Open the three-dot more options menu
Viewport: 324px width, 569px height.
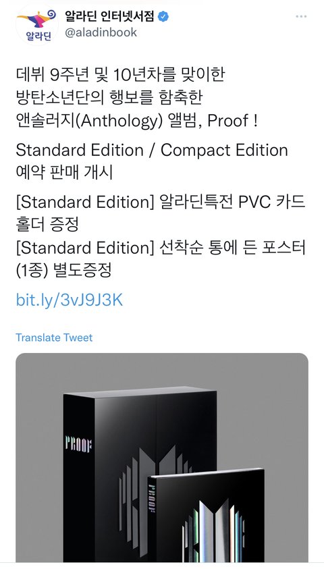tap(301, 17)
